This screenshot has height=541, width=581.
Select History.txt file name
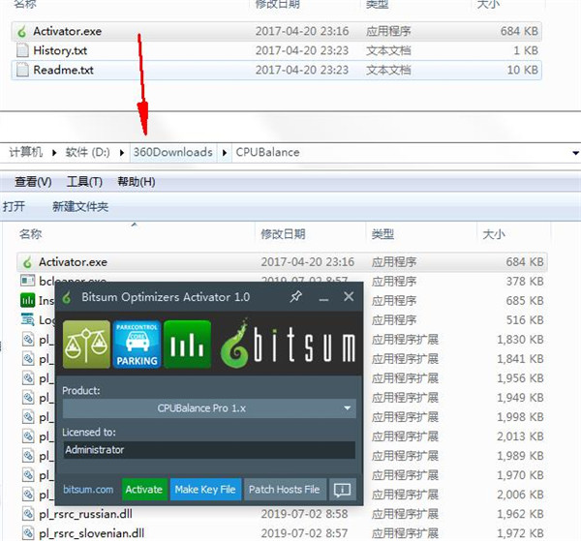pyautogui.click(x=60, y=50)
